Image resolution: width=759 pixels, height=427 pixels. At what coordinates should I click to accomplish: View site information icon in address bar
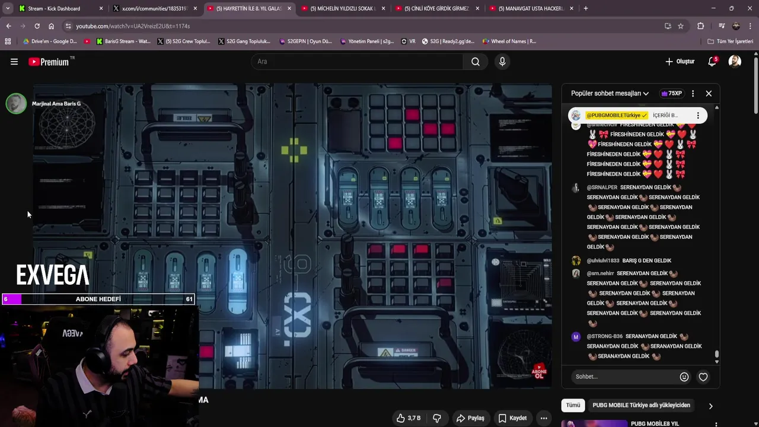[68, 26]
